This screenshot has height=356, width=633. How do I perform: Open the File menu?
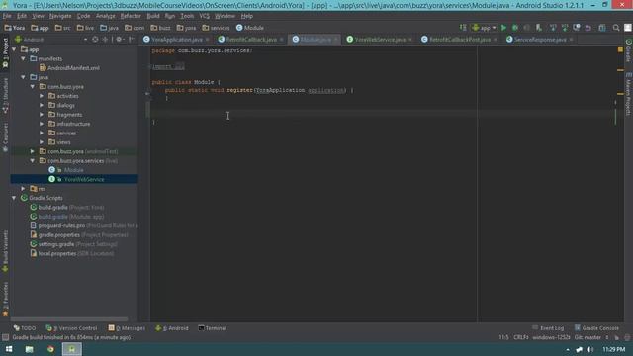pyautogui.click(x=7, y=16)
